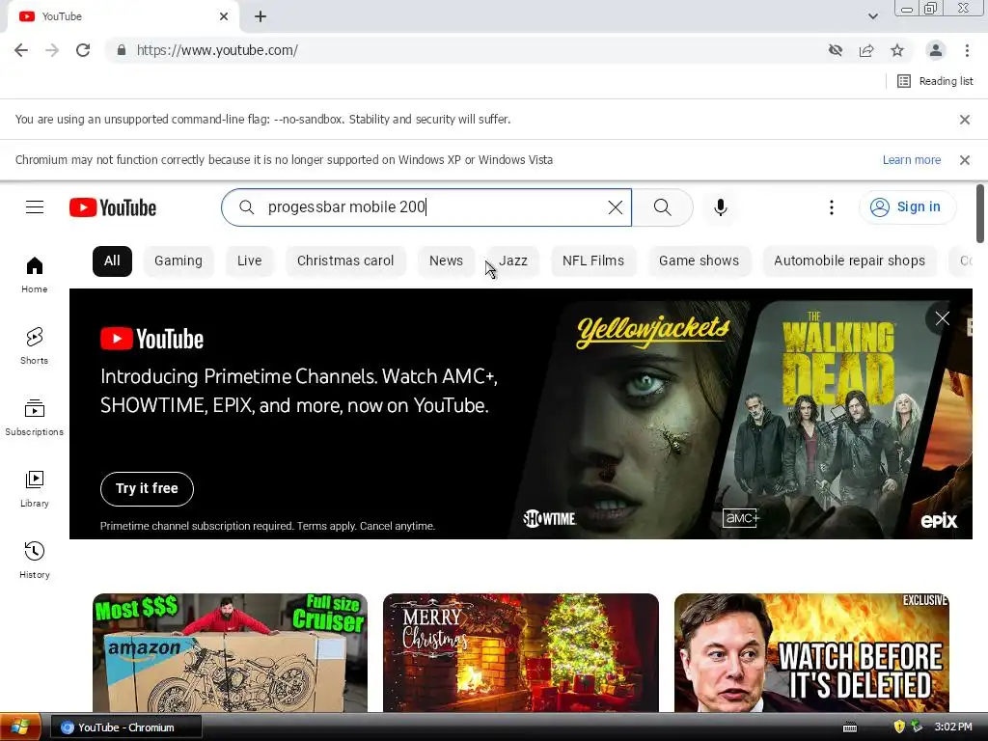Select the Automobile repair shops chip
The width and height of the screenshot is (988, 741).
849,261
